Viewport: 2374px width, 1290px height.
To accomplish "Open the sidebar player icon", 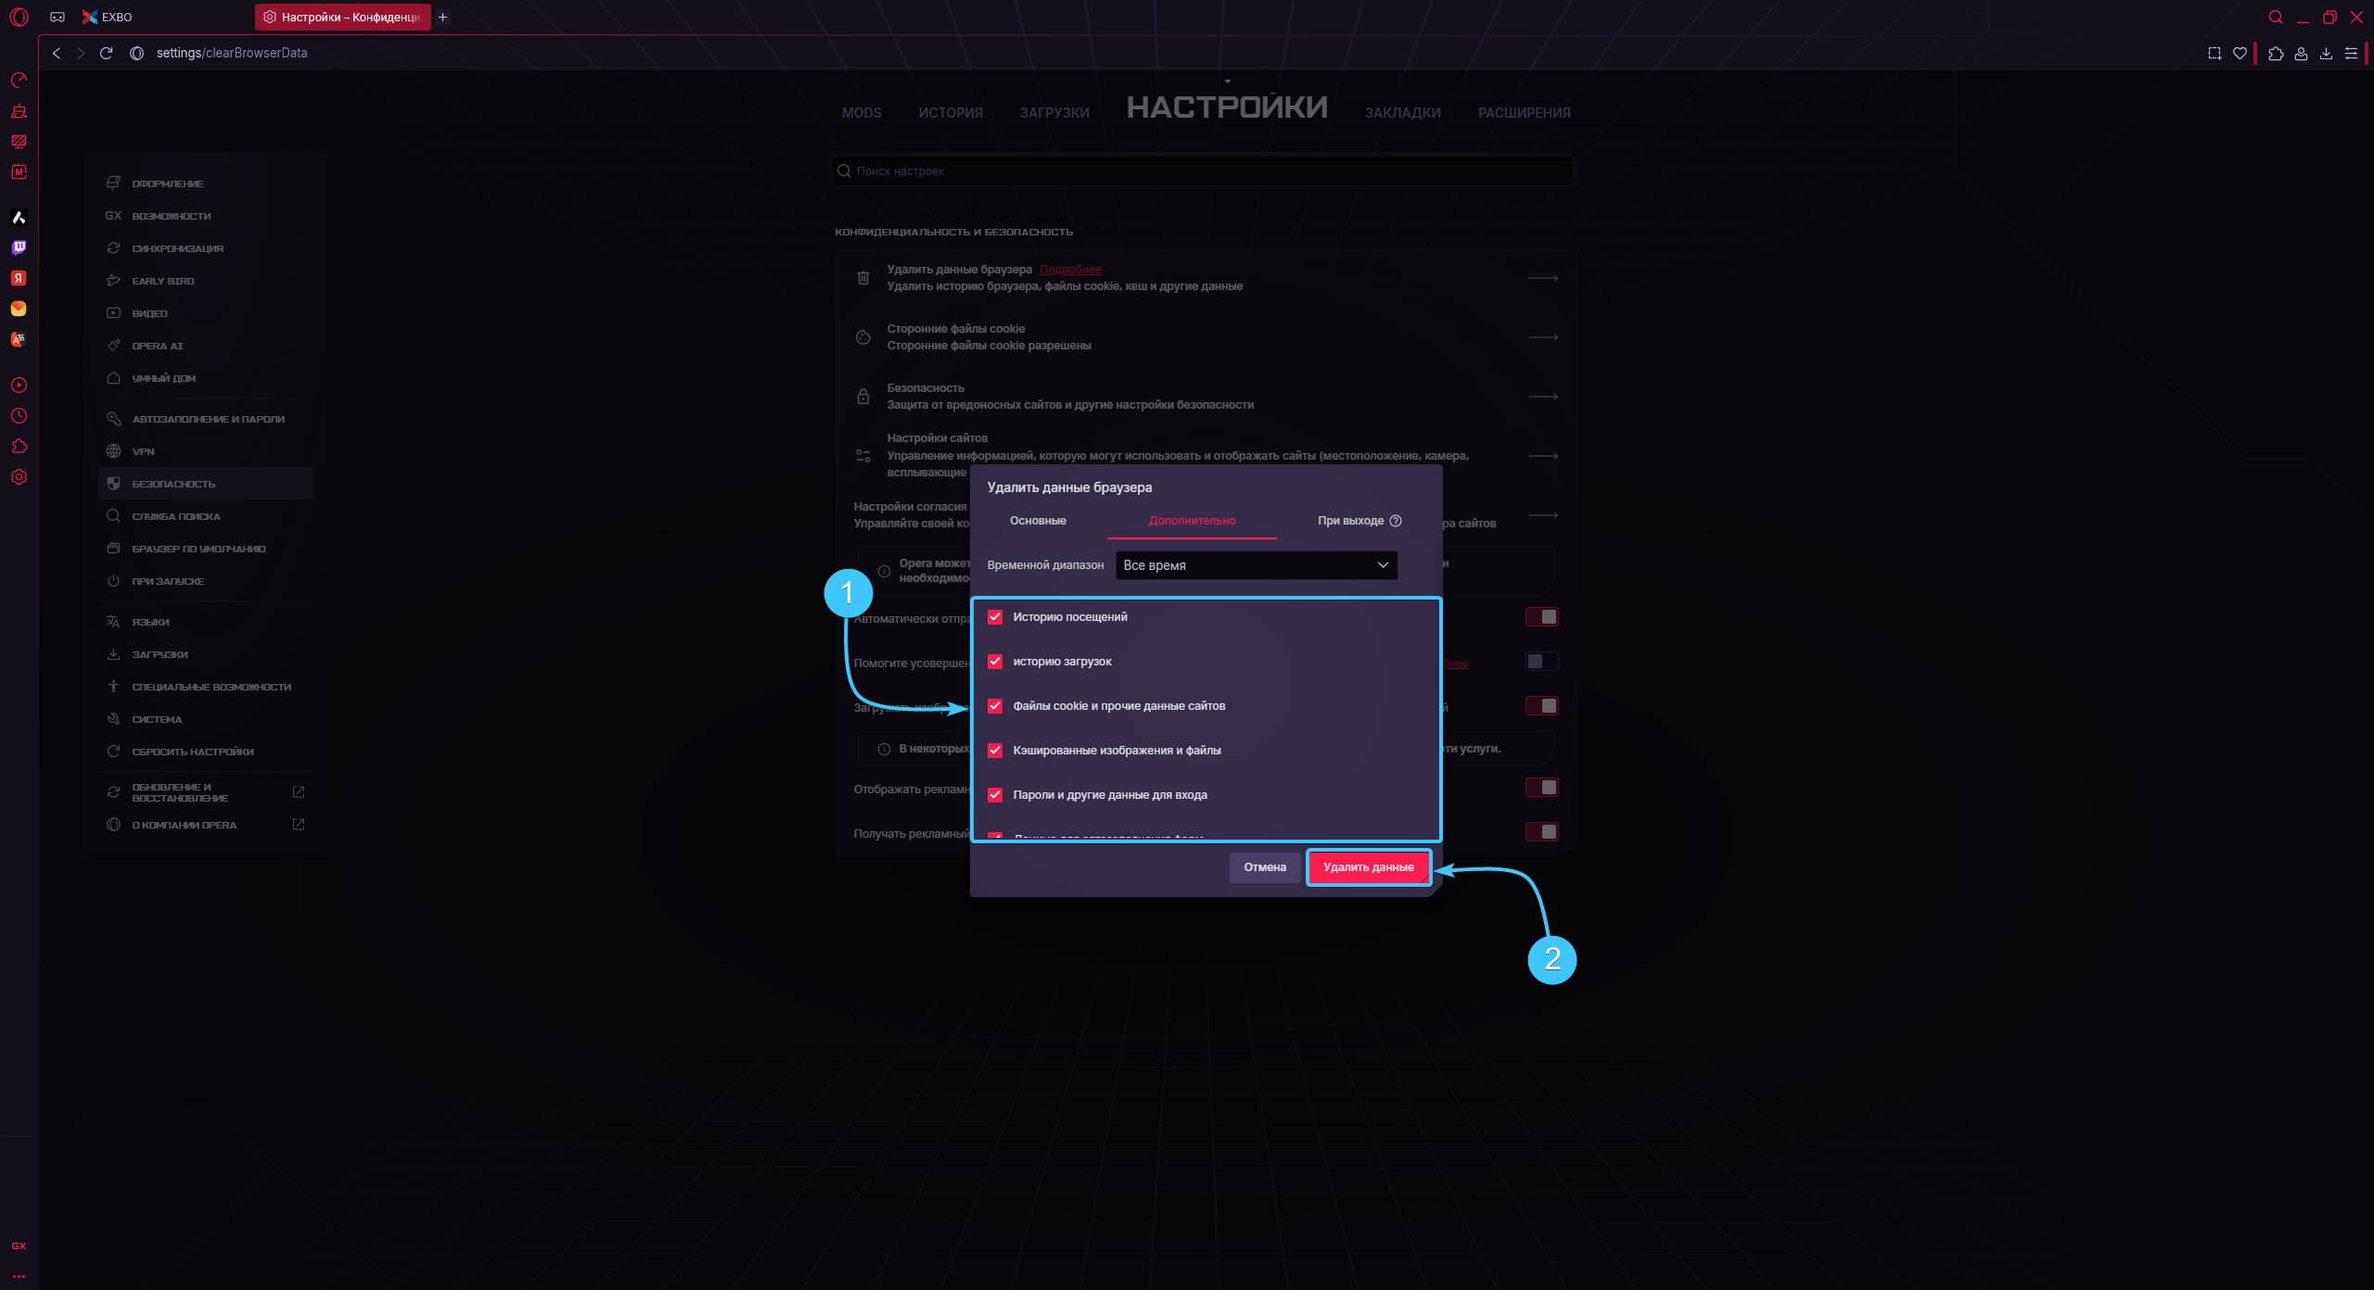I will point(19,386).
